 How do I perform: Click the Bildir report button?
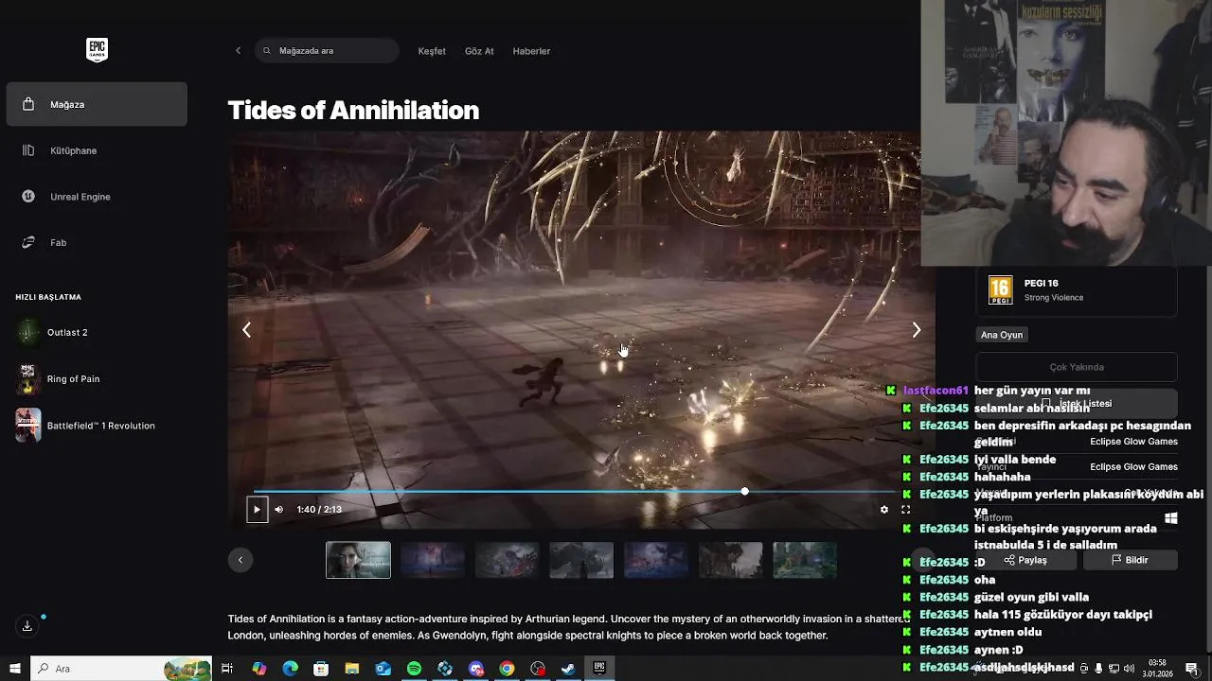[x=1130, y=560]
